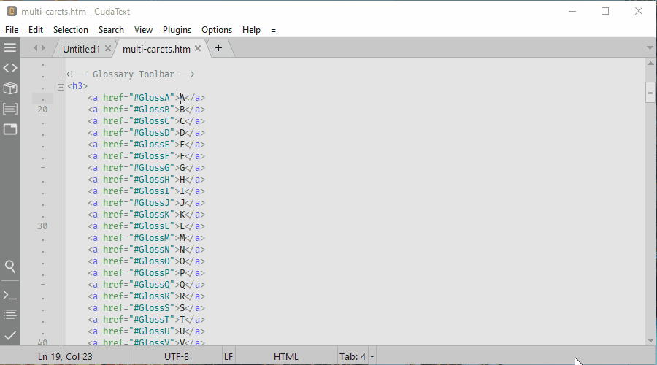Open the Plugins menu
Image resolution: width=657 pixels, height=365 pixels.
(177, 30)
